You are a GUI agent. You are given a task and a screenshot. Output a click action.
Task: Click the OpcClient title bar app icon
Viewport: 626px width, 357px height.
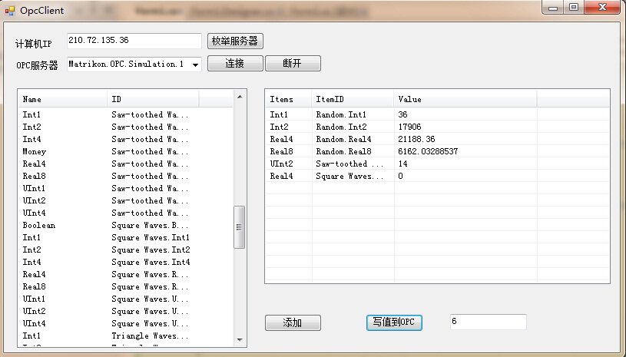[10, 10]
